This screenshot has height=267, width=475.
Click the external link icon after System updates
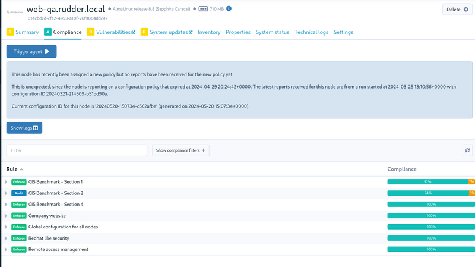tap(191, 32)
